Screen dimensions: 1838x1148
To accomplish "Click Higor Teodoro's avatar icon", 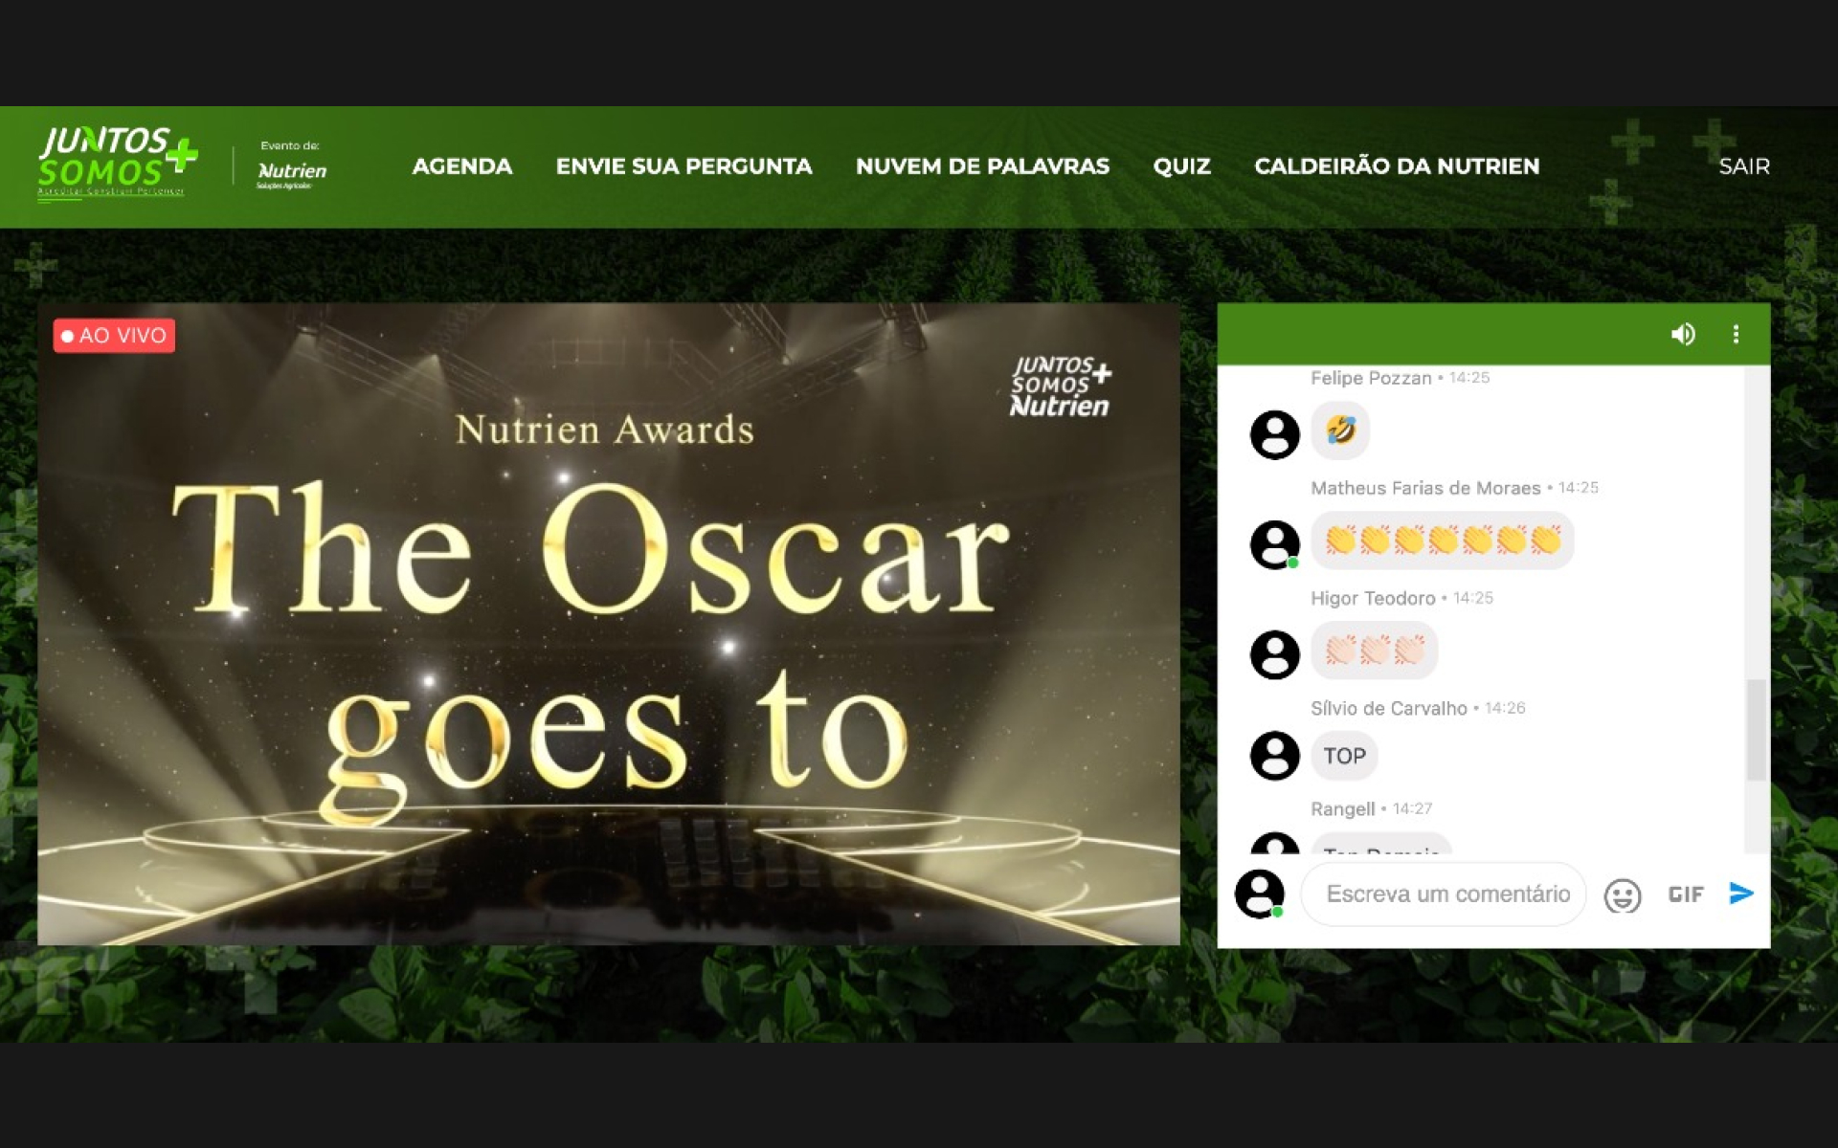I will click(x=1274, y=654).
